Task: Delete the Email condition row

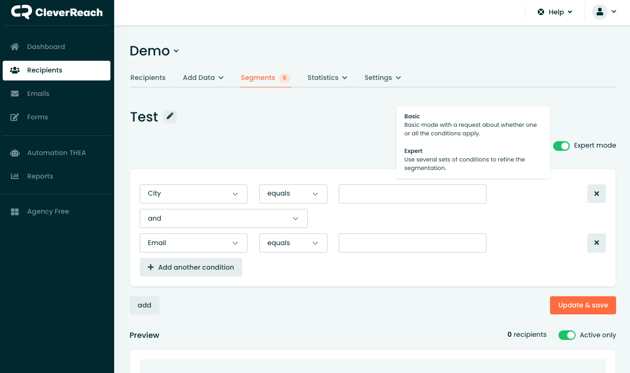Action: tap(596, 243)
